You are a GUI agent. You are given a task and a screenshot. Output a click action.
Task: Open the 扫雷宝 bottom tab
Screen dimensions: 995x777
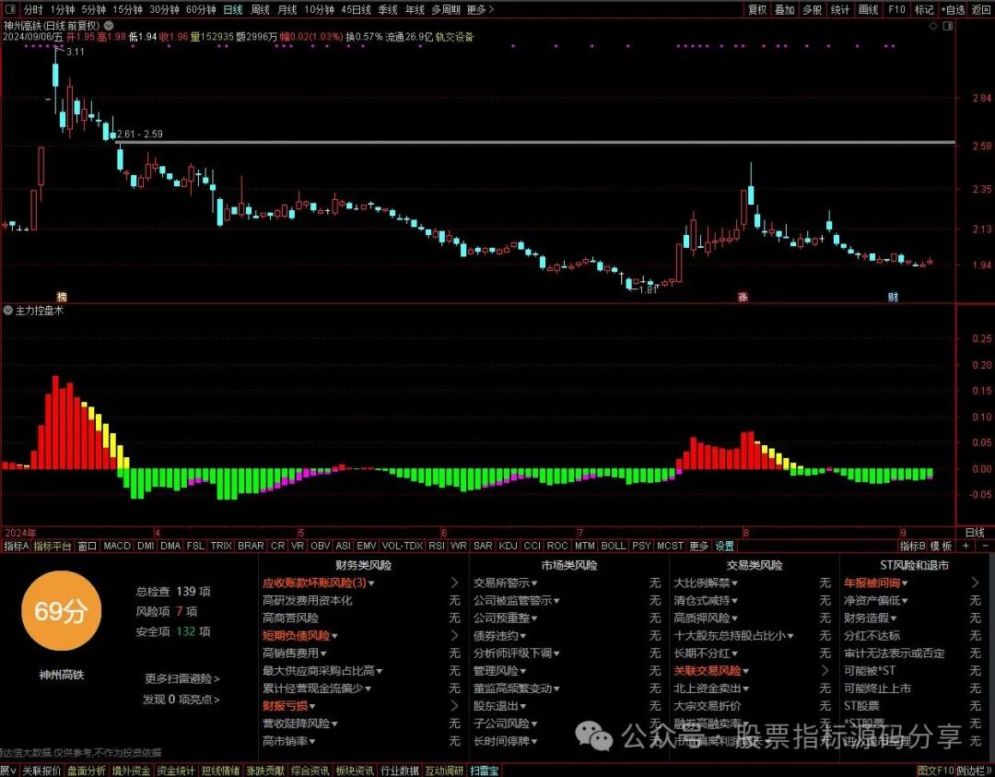click(x=485, y=771)
